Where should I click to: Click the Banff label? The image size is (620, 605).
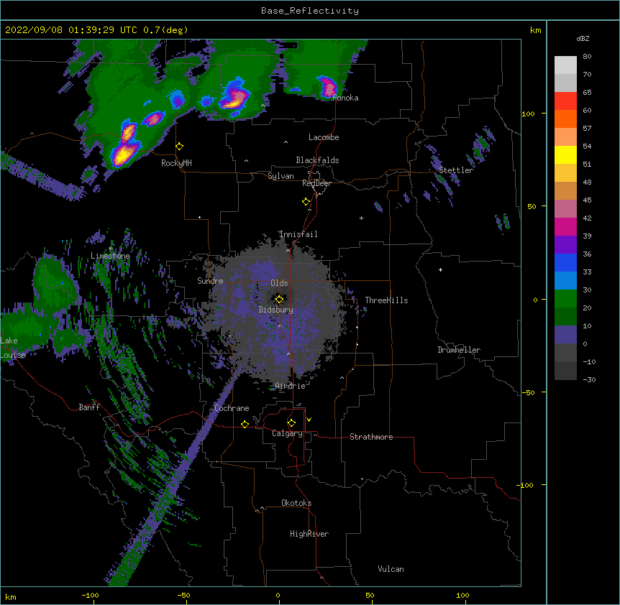tap(89, 407)
